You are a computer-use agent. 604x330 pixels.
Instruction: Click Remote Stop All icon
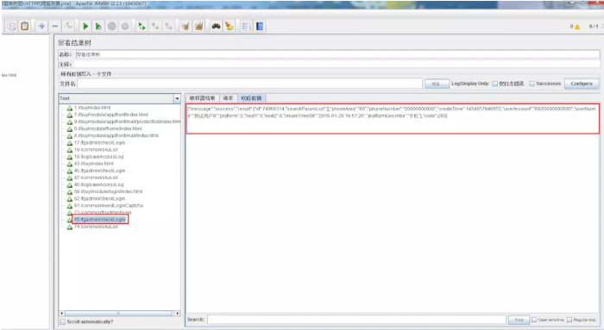tap(155, 26)
